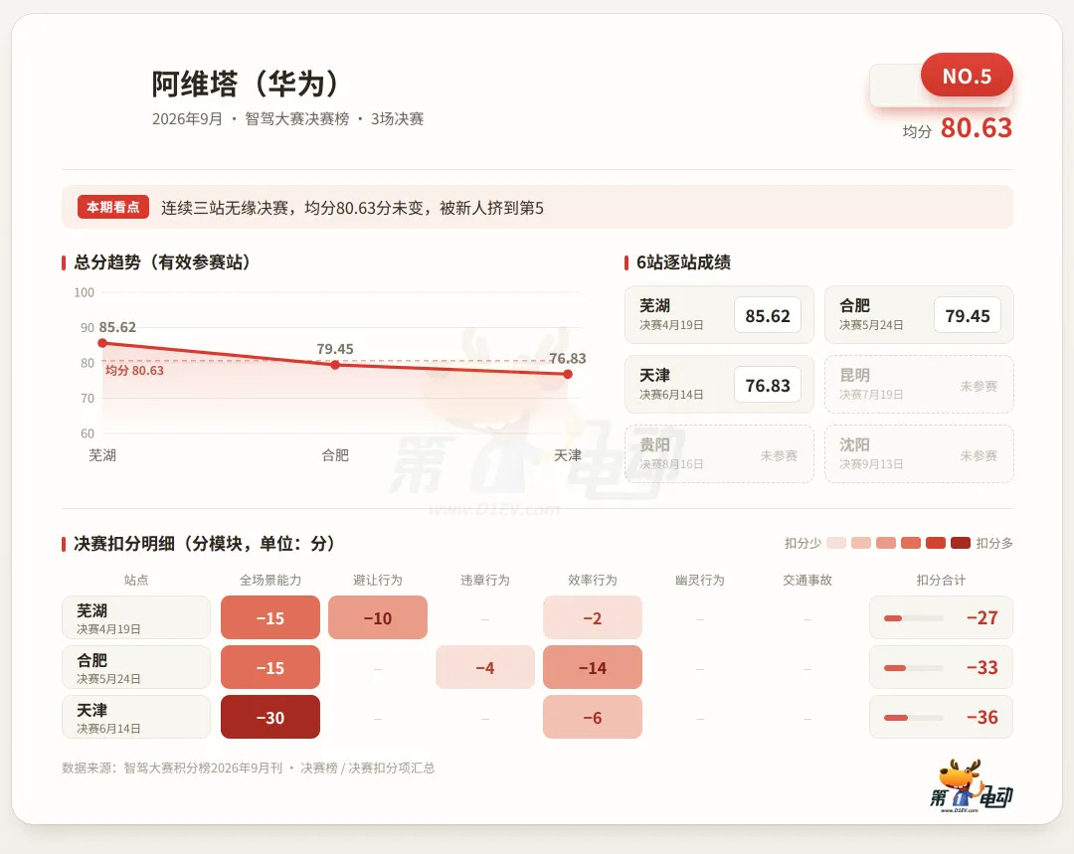
Task: Click the 昆明 未参赛 card
Action: tap(919, 384)
